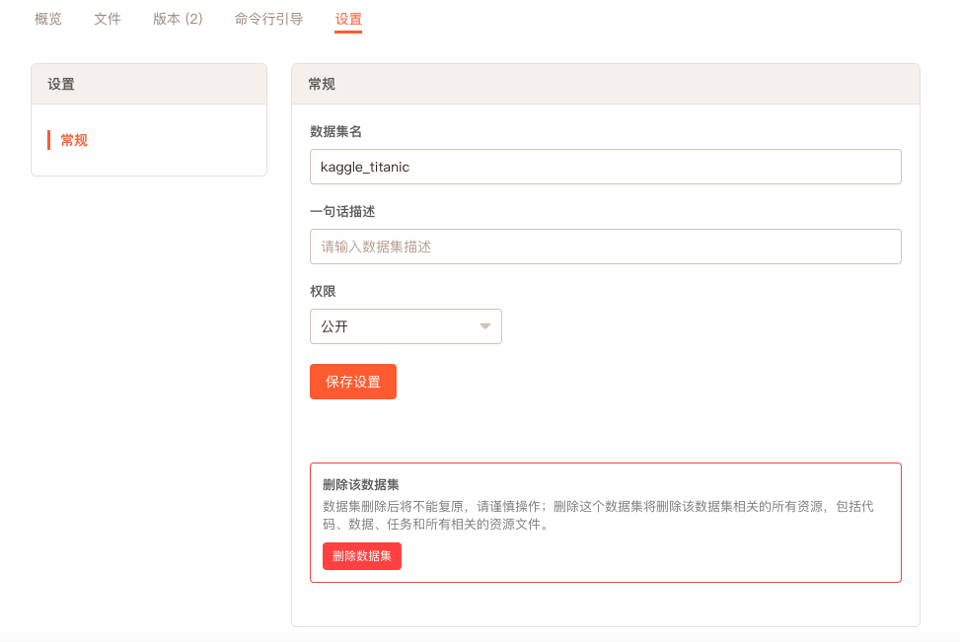
Task: Click the orange marker beside sidebar 常规
Action: click(x=48, y=140)
